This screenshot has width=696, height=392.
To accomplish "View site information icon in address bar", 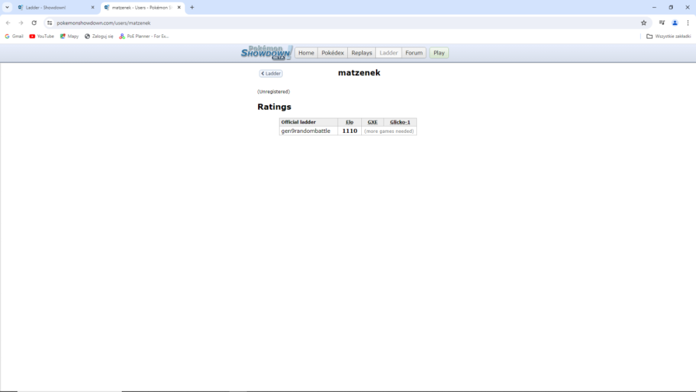I will pos(49,22).
